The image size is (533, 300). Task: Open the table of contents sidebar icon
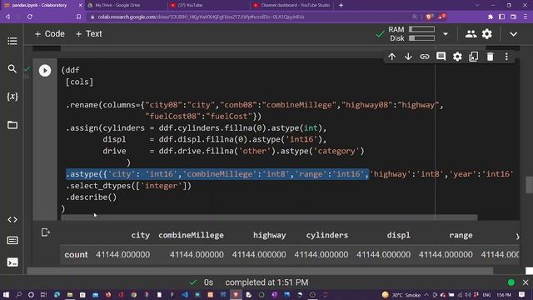point(12,41)
